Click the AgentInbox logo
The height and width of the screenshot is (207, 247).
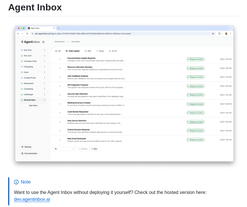(x=31, y=42)
